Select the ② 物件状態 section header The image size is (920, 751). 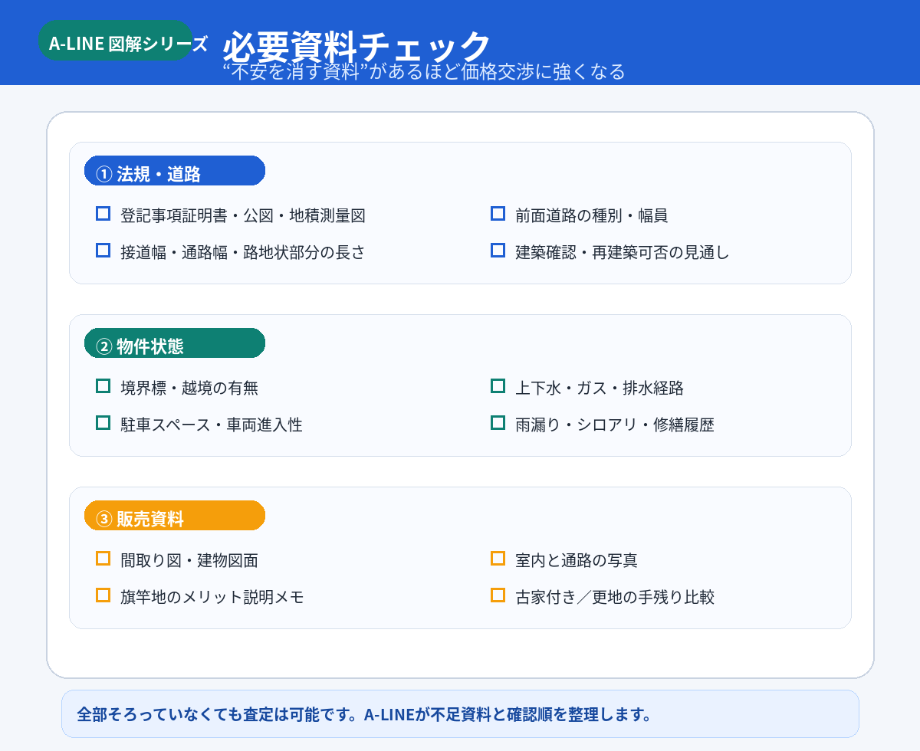tap(175, 343)
